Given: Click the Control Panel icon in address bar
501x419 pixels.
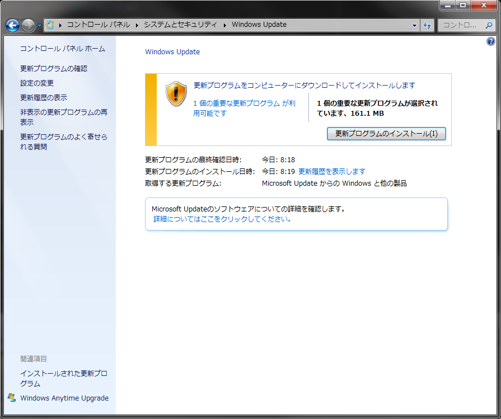Looking at the screenshot, I should (50, 25).
